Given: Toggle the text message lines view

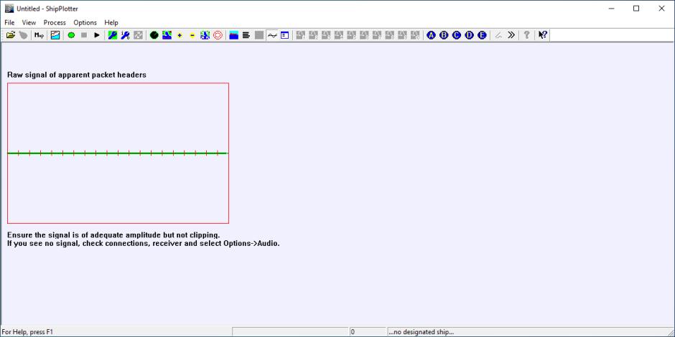Looking at the screenshot, I should [x=246, y=35].
